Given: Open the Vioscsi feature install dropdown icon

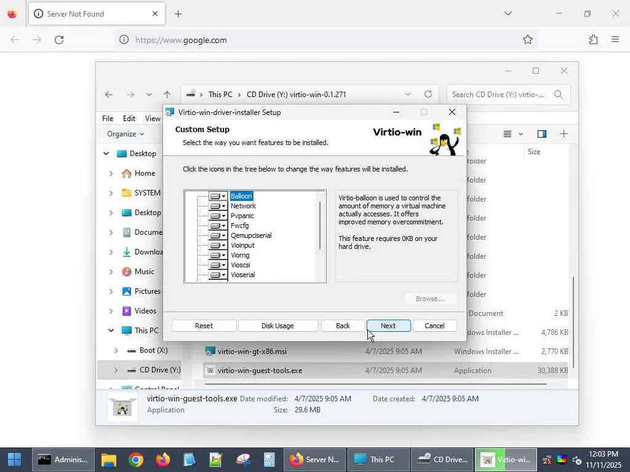Looking at the screenshot, I should pyautogui.click(x=218, y=265).
